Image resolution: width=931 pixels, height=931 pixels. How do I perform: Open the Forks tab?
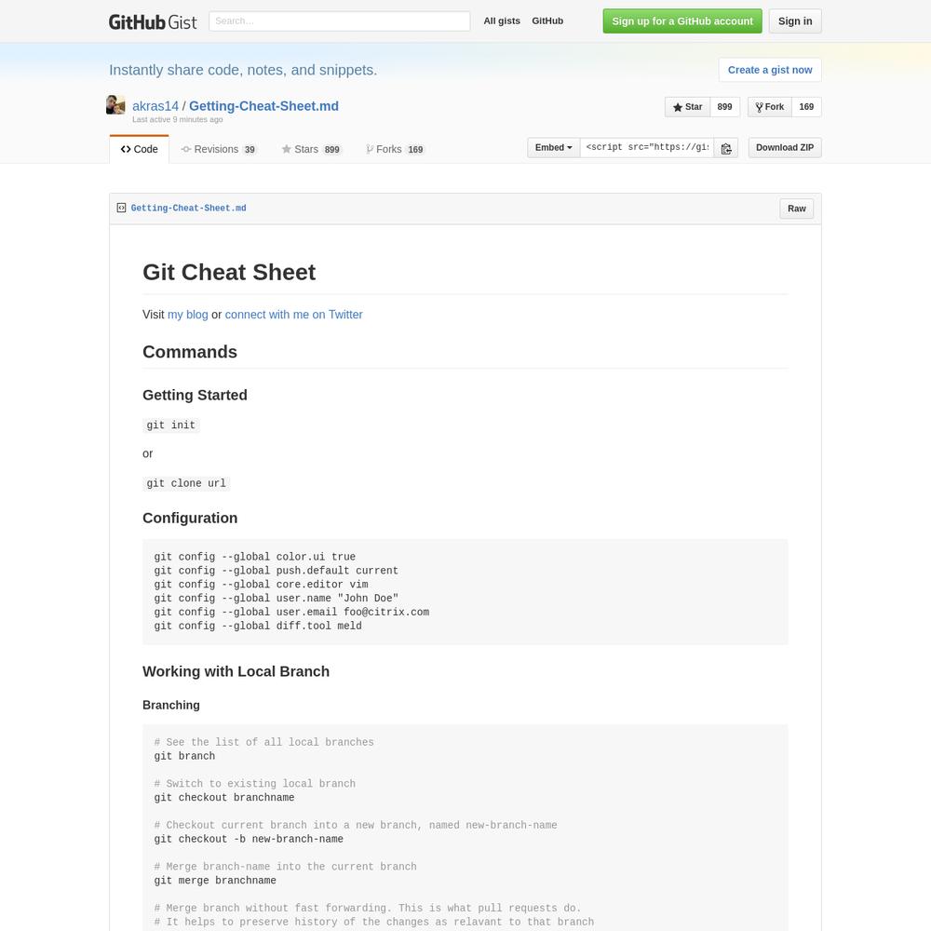point(395,149)
